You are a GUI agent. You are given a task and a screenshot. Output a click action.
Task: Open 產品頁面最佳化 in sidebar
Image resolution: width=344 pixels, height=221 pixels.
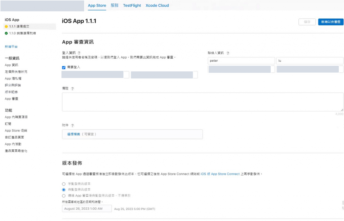pyautogui.click(x=16, y=151)
